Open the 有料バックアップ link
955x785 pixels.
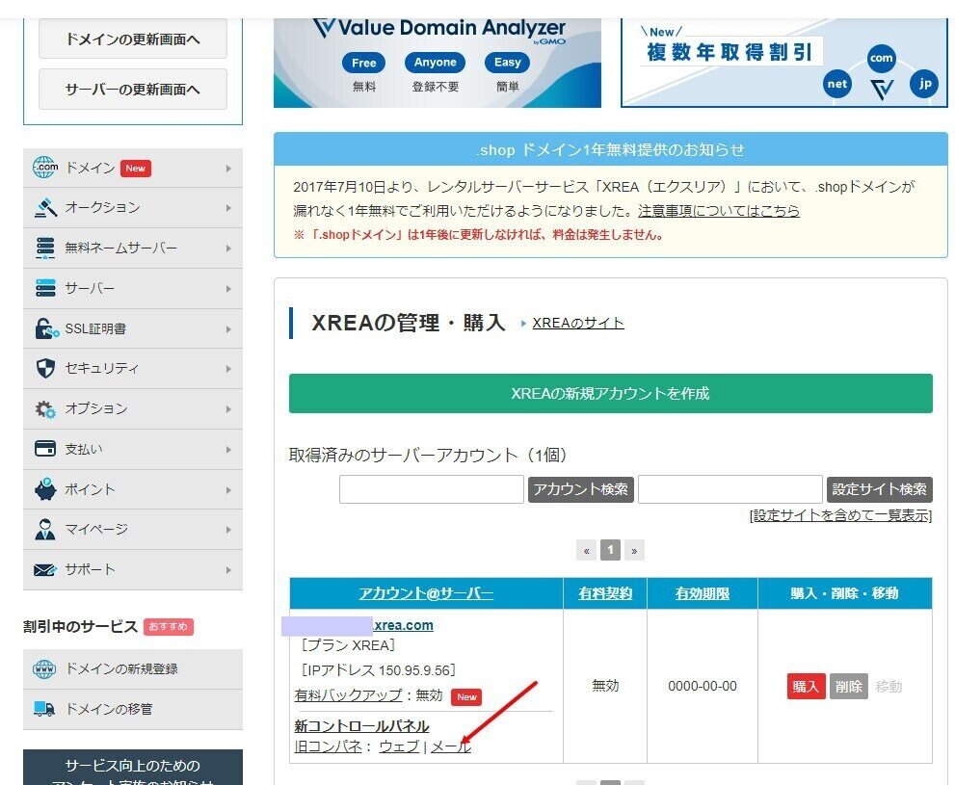point(348,694)
